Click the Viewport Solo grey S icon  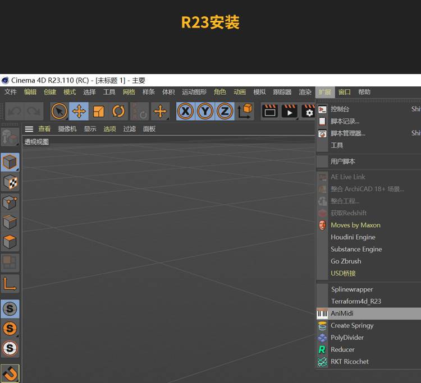pos(10,309)
